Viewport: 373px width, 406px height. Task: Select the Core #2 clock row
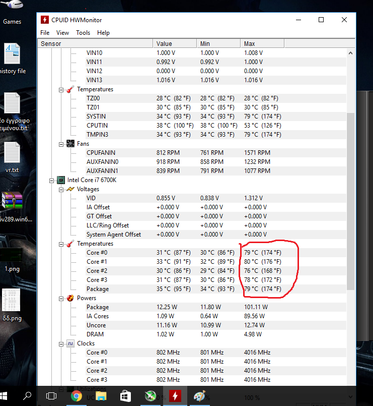point(191,371)
